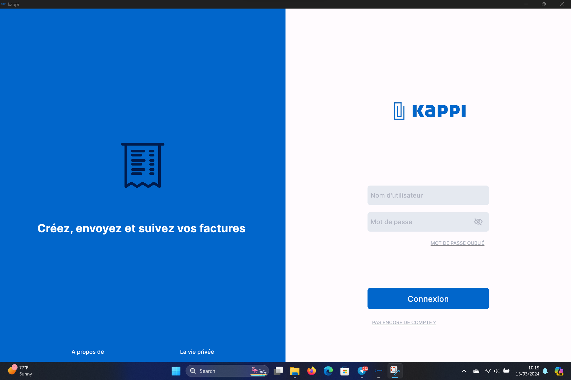Image resolution: width=571 pixels, height=380 pixels.
Task: Open the A propos de link
Action: point(88,352)
